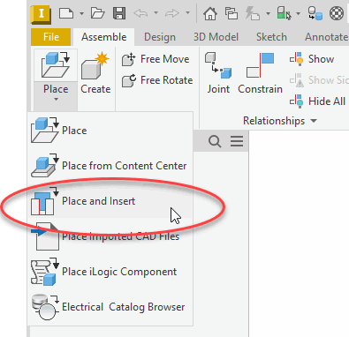Screen dimensions: 349x337
Task: Click the Open folder icon
Action: click(98, 13)
